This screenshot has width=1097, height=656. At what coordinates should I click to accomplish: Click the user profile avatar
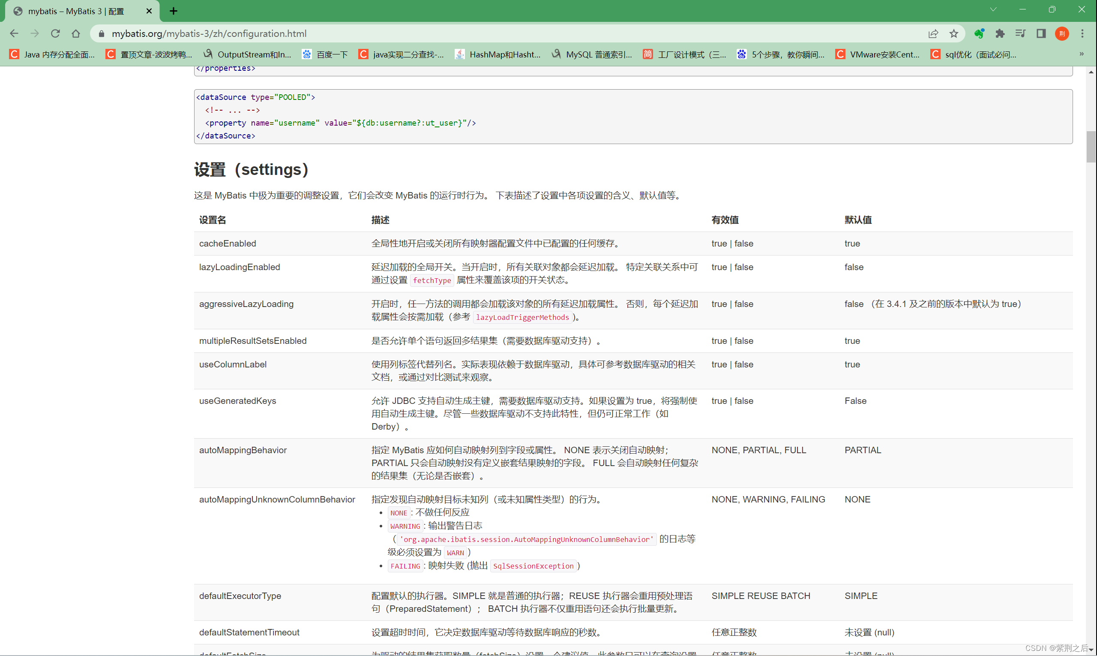(1062, 33)
